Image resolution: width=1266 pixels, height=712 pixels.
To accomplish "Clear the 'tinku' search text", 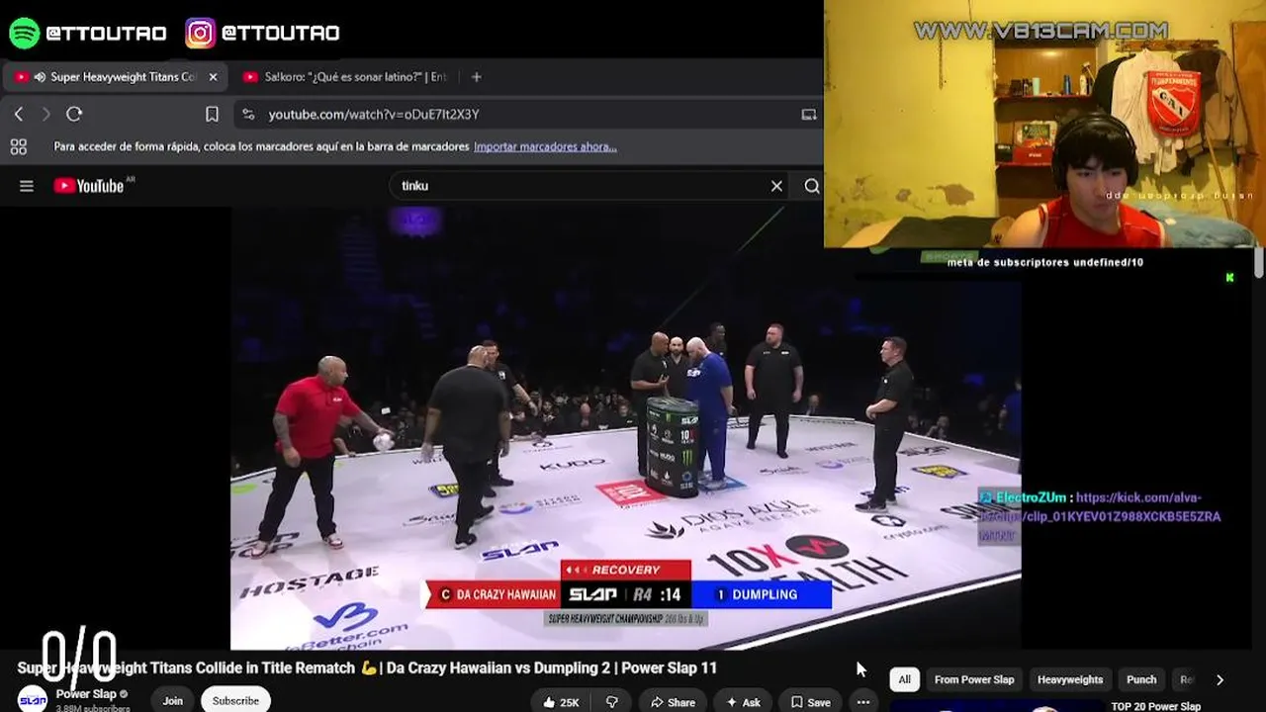I will [776, 186].
